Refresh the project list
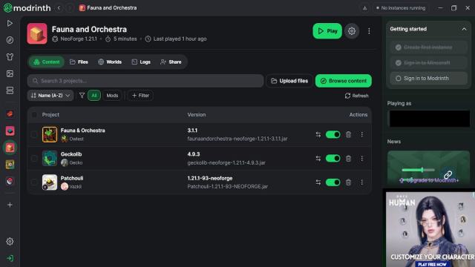This screenshot has width=475, height=267. 356,96
